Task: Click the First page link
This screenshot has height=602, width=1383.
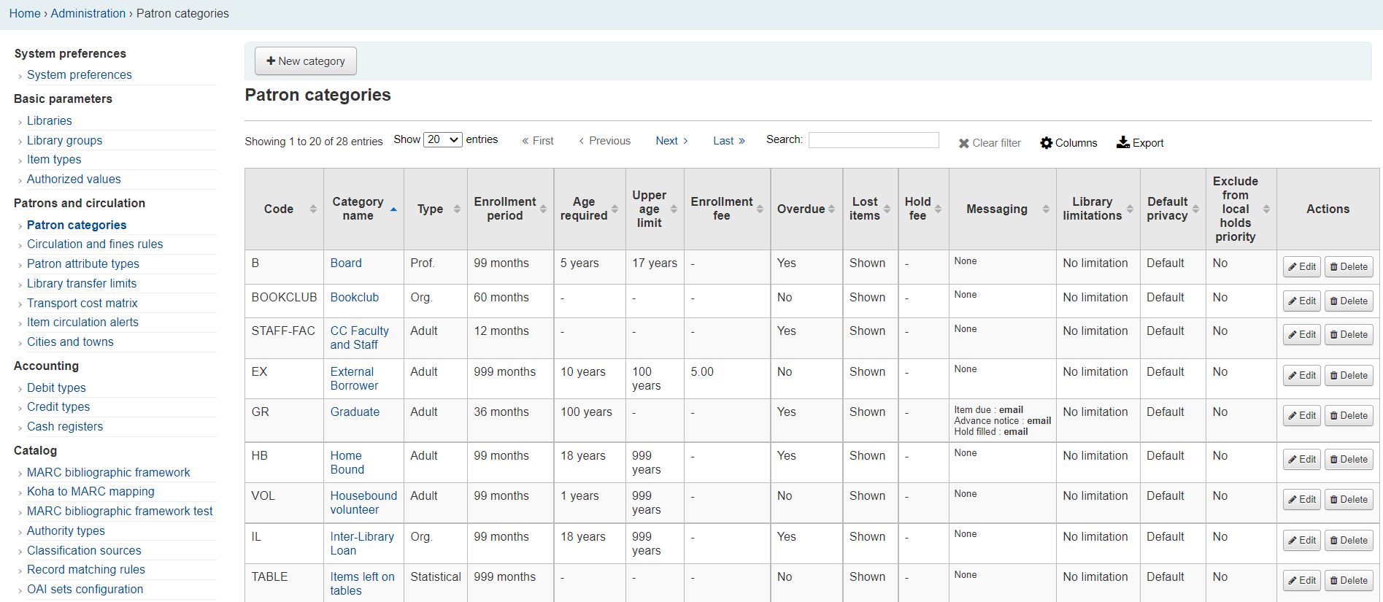Action: [x=538, y=141]
